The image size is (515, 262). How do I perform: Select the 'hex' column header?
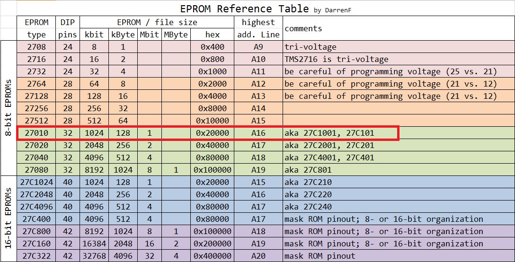pos(213,35)
